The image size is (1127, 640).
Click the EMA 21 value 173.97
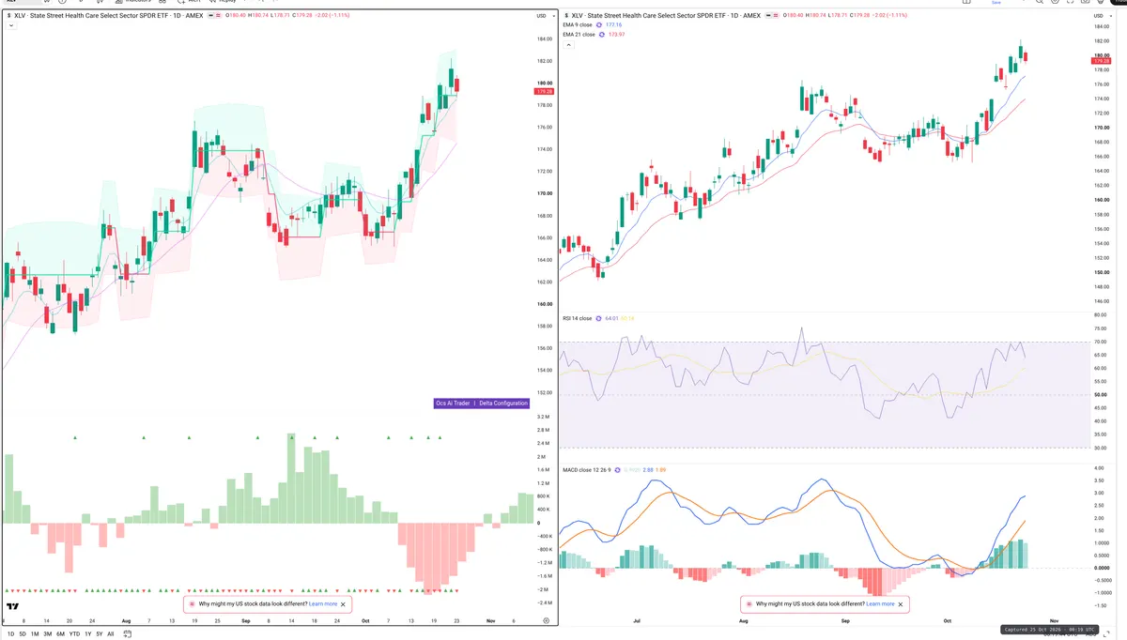(617, 35)
